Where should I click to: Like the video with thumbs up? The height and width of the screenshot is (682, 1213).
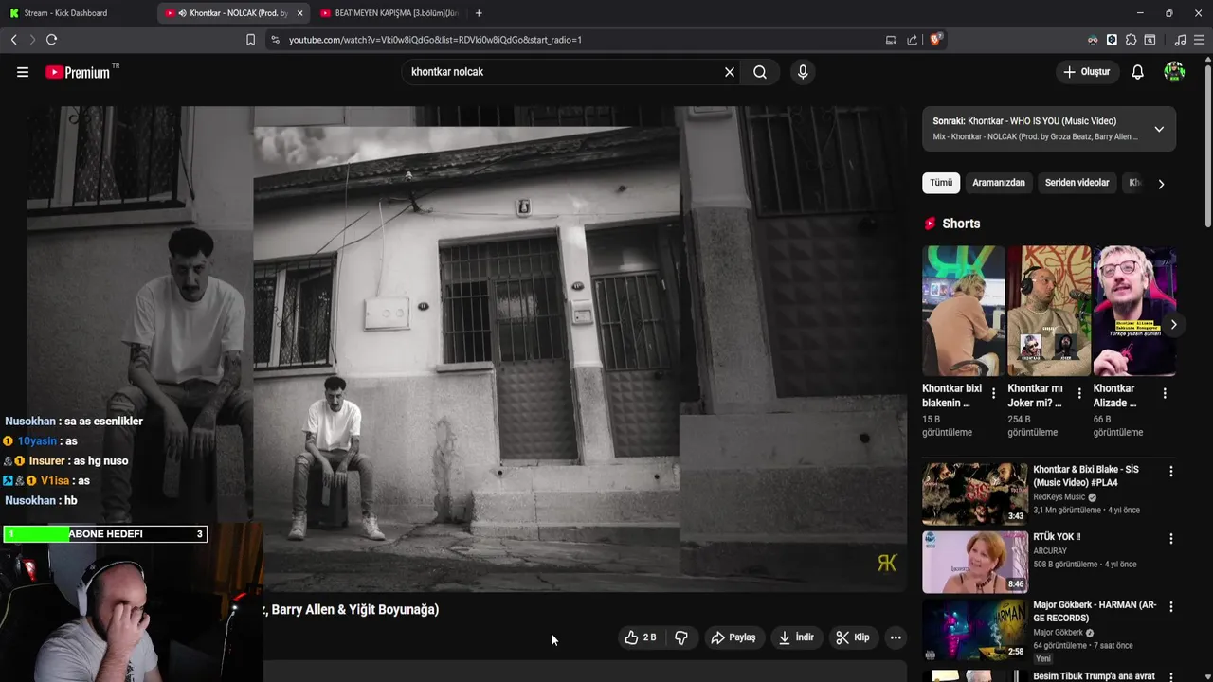pos(640,637)
